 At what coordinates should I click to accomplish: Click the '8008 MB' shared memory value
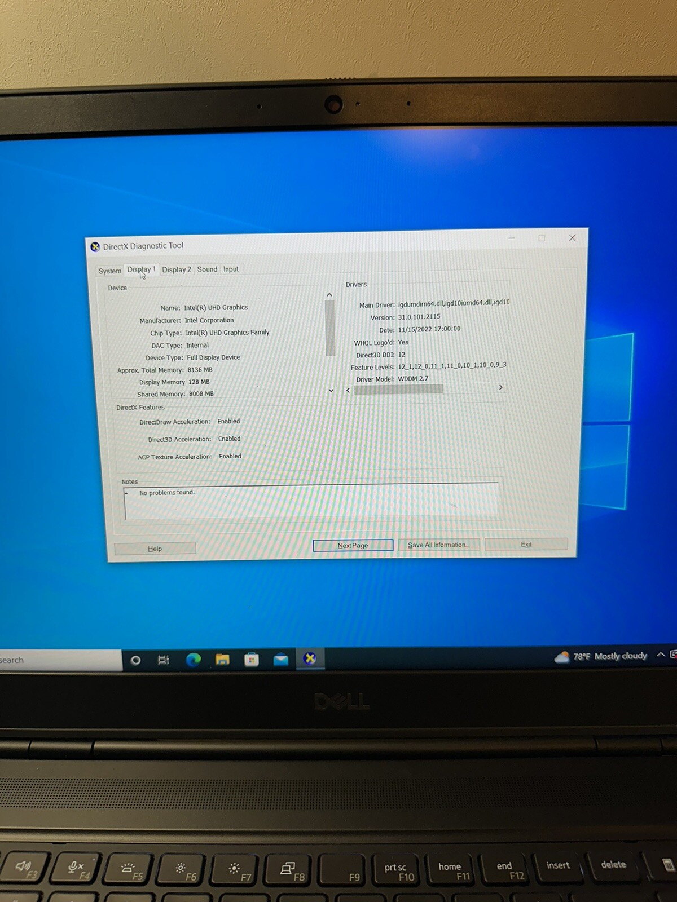[201, 394]
